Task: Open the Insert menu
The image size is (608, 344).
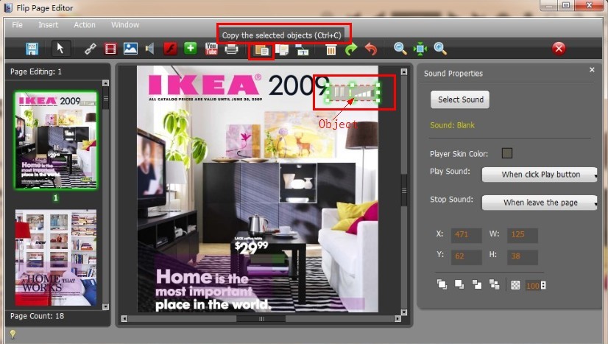Action: click(x=48, y=25)
